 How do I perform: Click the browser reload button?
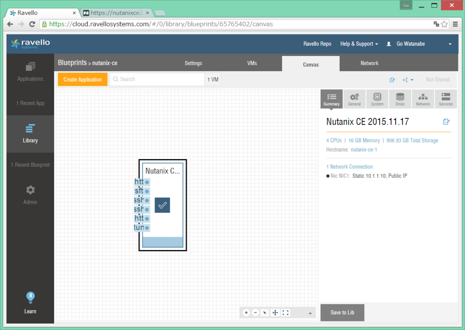pyautogui.click(x=32, y=24)
